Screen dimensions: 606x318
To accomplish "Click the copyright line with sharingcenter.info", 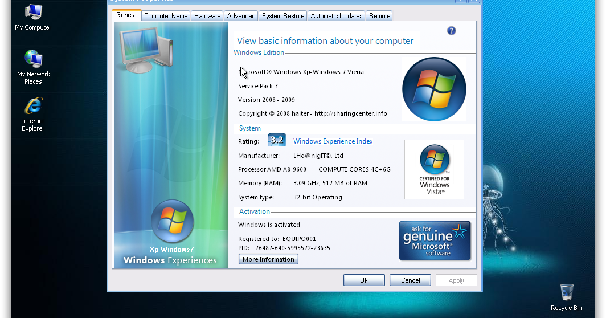I will [312, 114].
